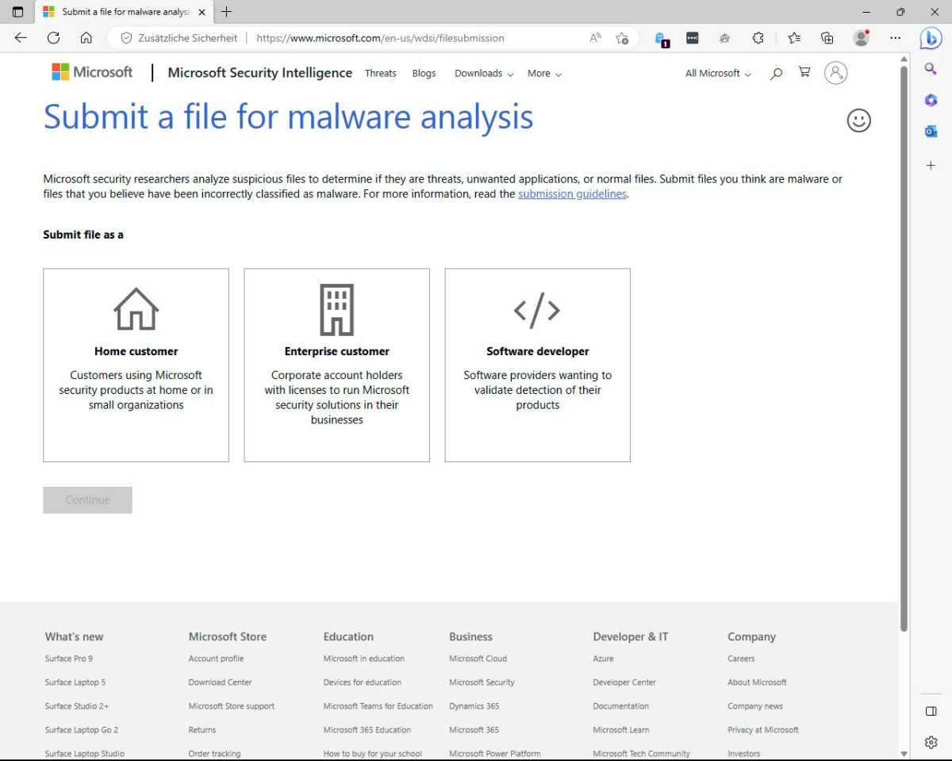Open the Outlook sidebar icon
The height and width of the screenshot is (761, 952).
931,132
